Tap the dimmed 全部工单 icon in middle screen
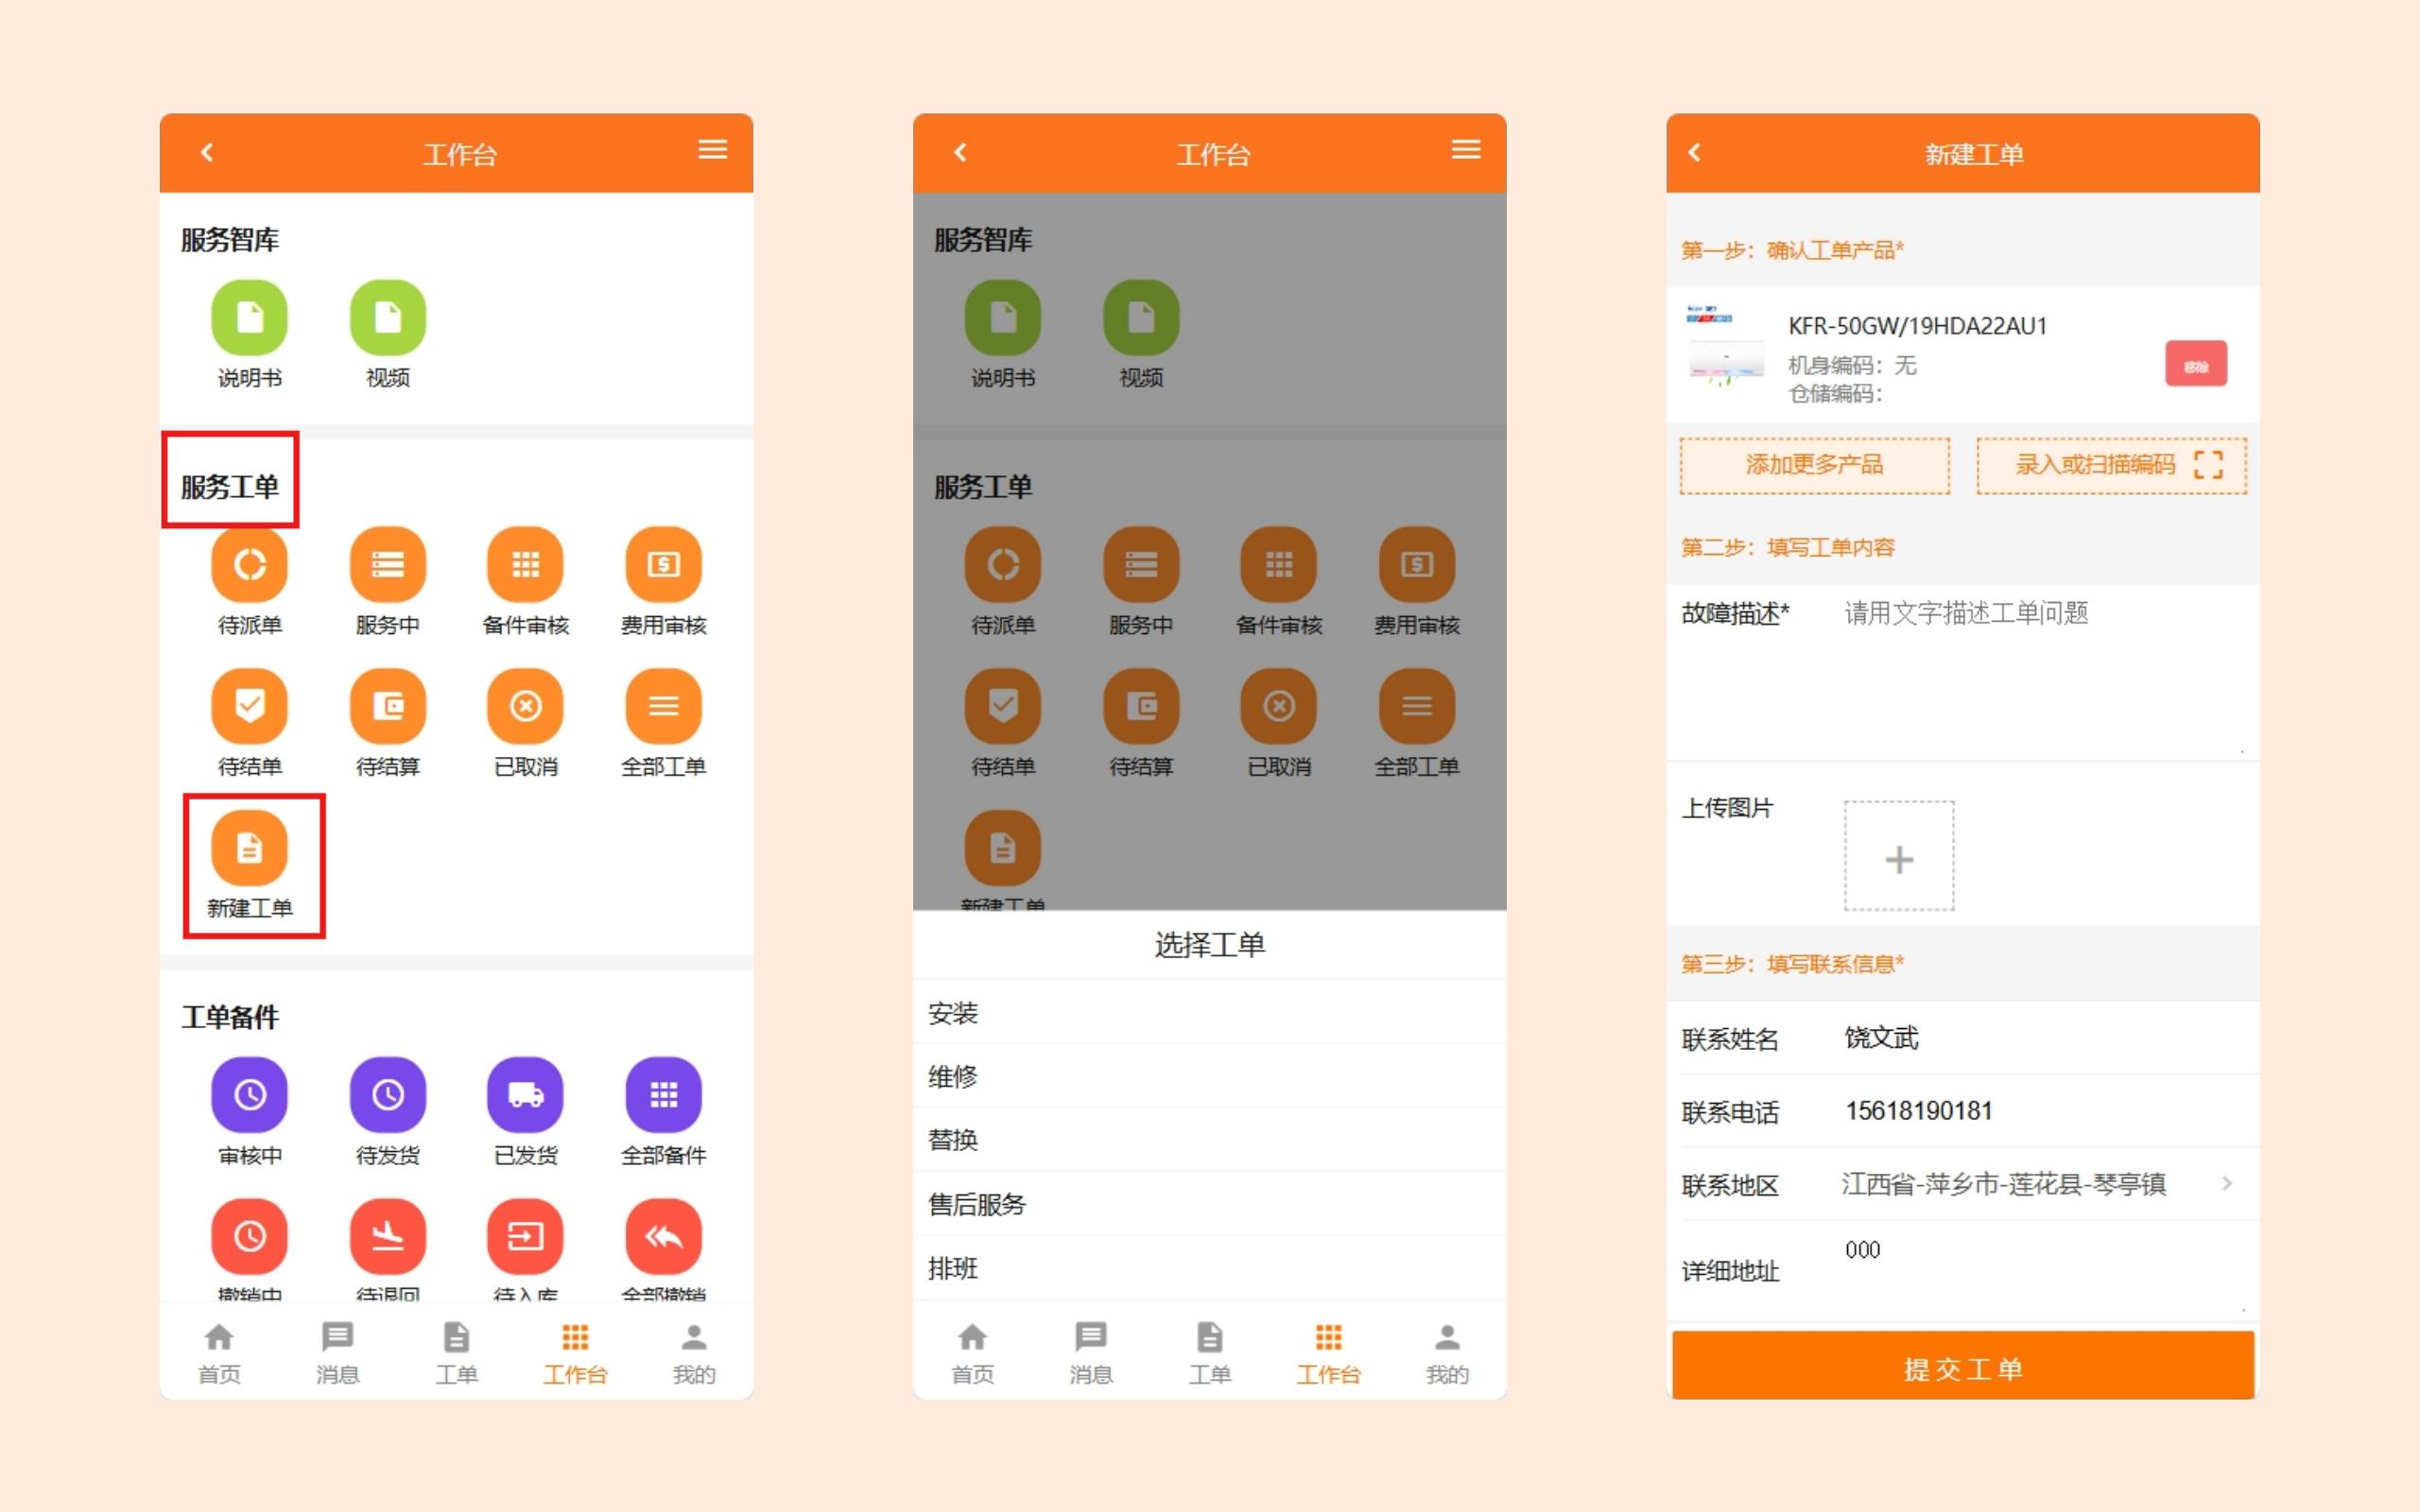This screenshot has width=2420, height=1512. point(1417,706)
